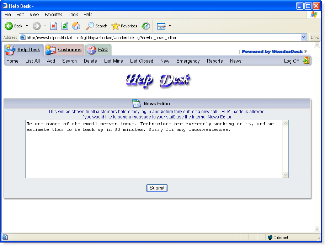Expand the Forward button history dropdown
Image resolution: width=325 pixels, height=245 pixels.
point(45,26)
